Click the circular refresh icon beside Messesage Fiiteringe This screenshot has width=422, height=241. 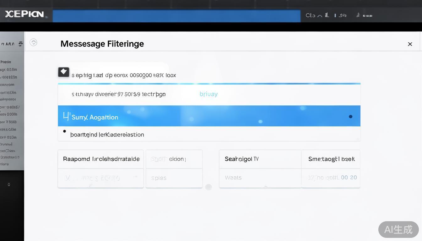coord(33,42)
